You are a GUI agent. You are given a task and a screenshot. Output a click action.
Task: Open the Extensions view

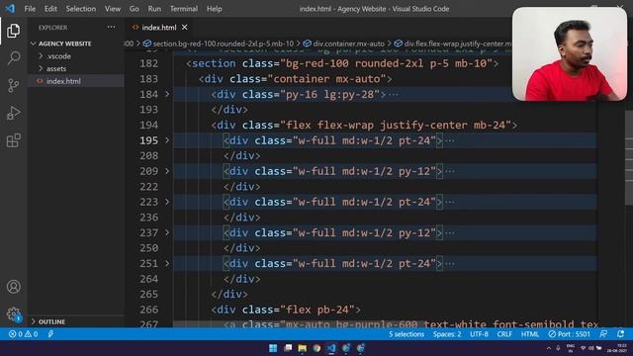[x=13, y=140]
